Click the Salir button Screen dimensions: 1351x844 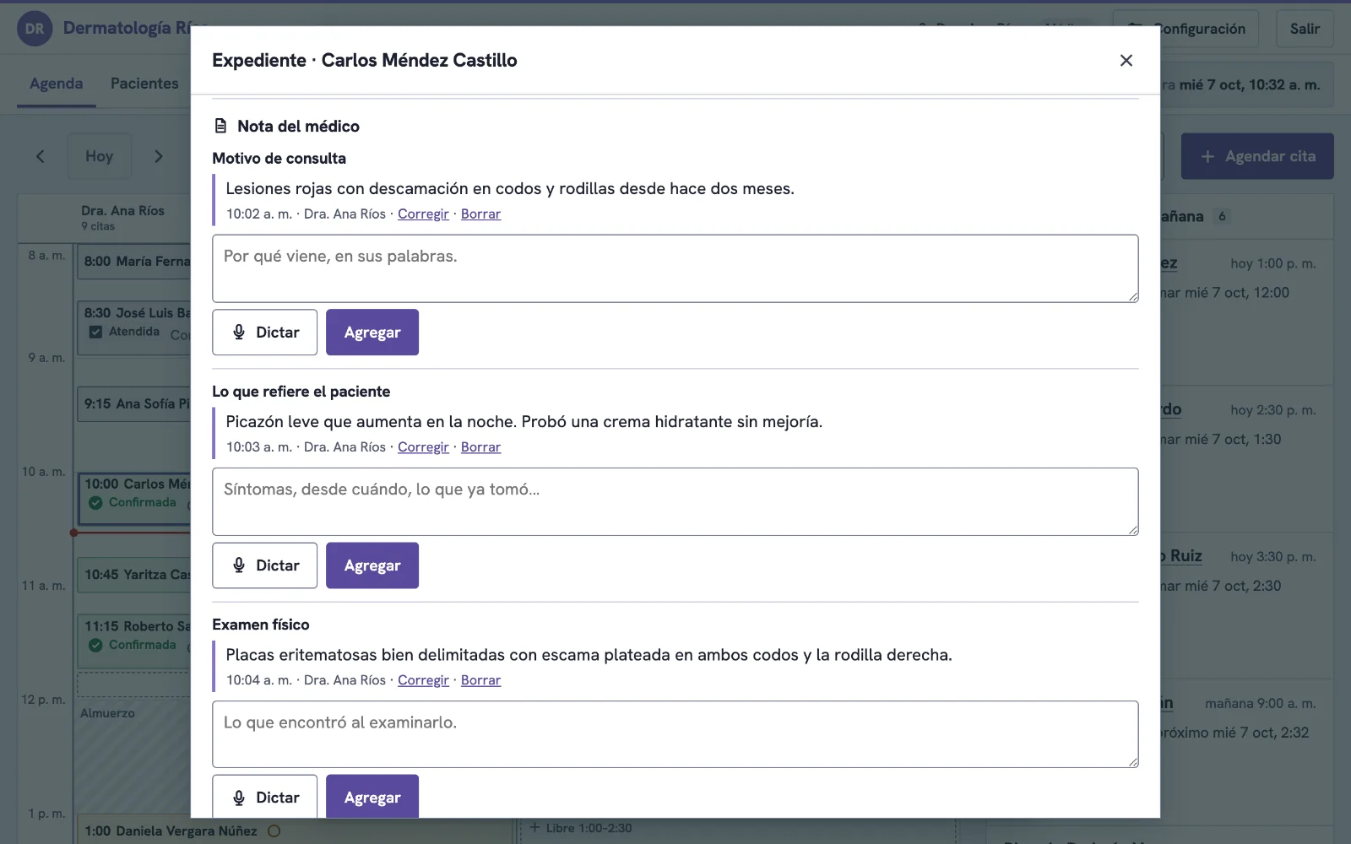(x=1305, y=29)
